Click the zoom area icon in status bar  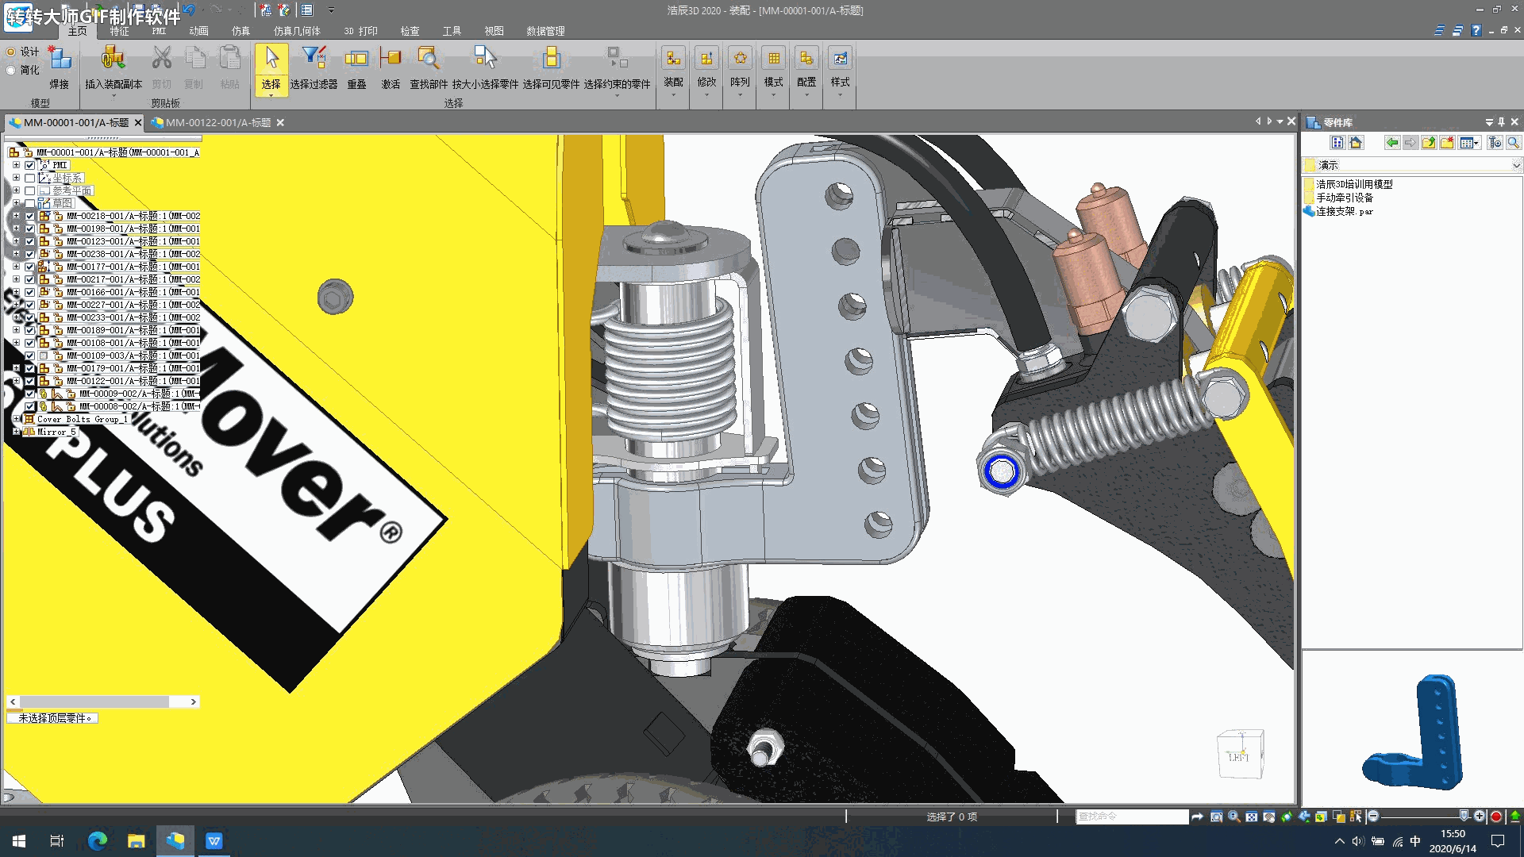click(x=1216, y=817)
